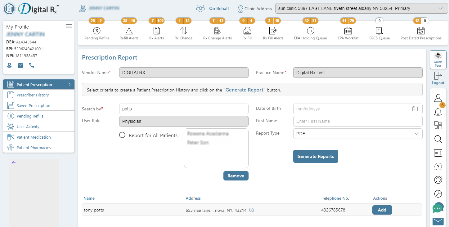Open the search magnifier in right sidebar
The width and height of the screenshot is (449, 227).
438,139
